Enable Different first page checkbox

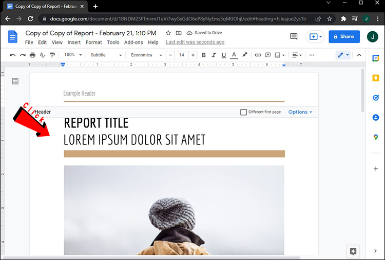(244, 112)
